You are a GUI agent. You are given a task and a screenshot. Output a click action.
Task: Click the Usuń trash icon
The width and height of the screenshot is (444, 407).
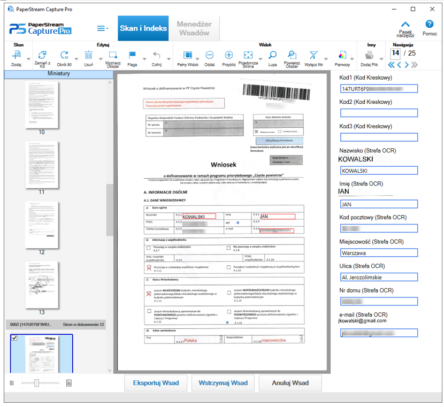[x=89, y=55]
